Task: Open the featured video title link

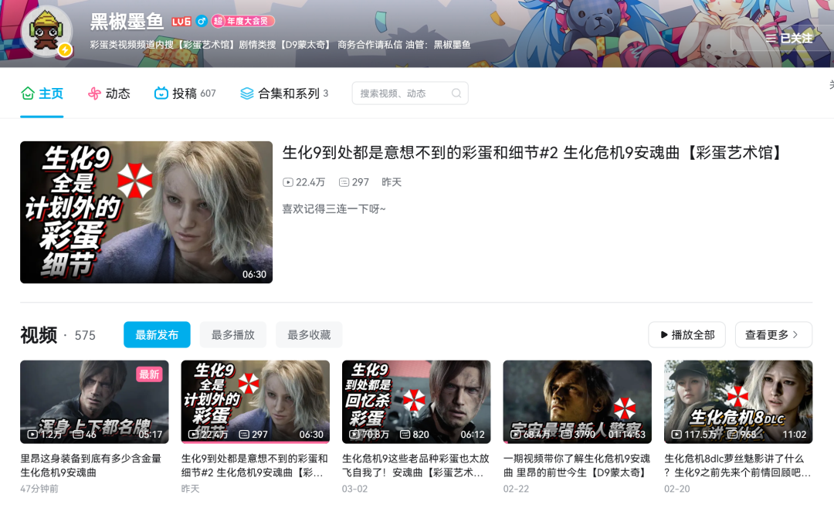Action: (533, 153)
